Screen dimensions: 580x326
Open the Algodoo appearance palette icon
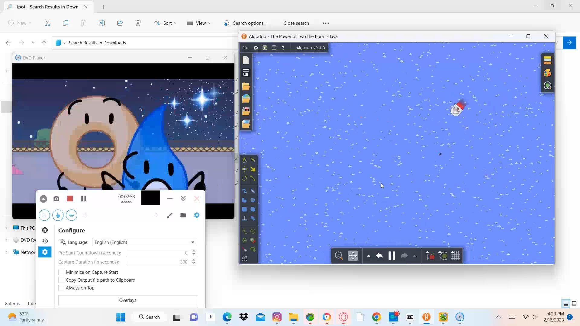tap(547, 73)
